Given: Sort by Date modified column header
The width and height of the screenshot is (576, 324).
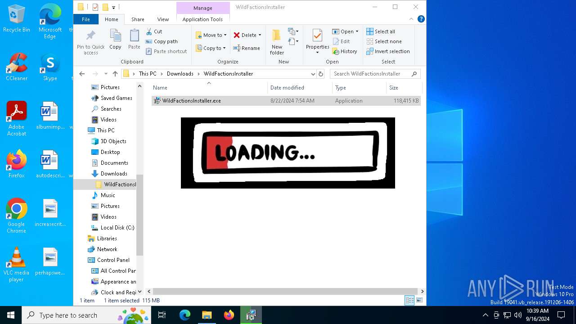Looking at the screenshot, I should [x=300, y=88].
